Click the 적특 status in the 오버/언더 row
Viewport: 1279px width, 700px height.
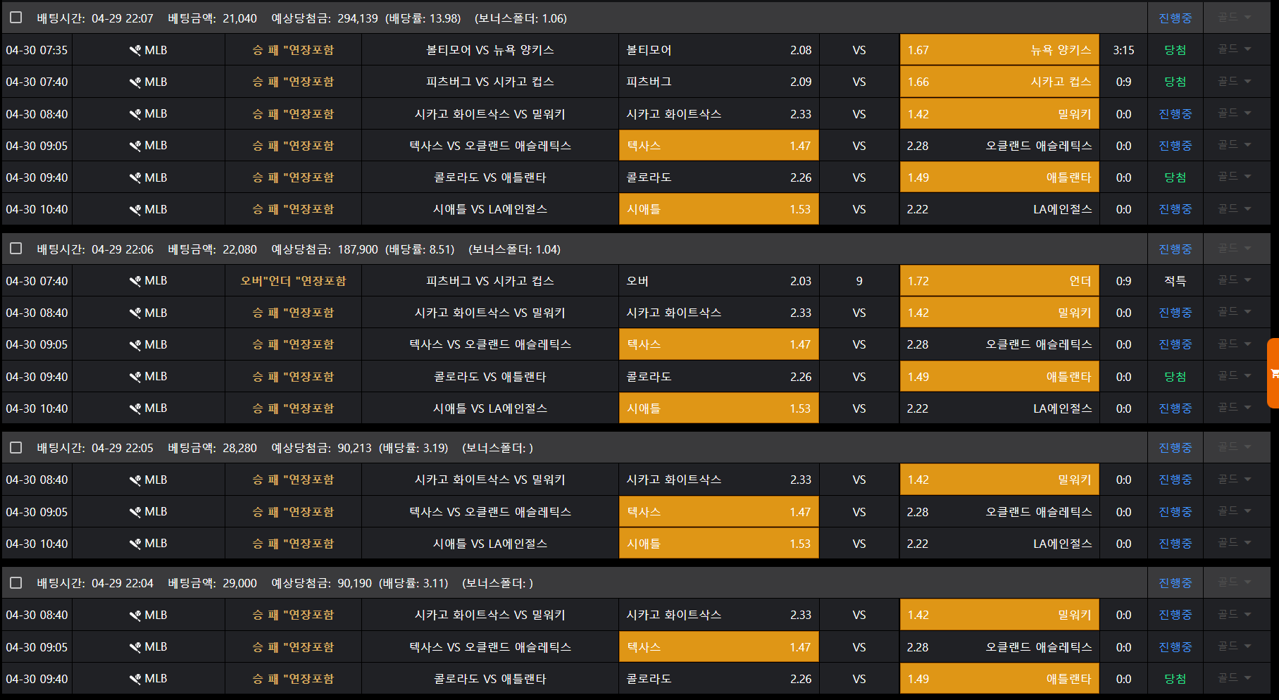coord(1175,281)
